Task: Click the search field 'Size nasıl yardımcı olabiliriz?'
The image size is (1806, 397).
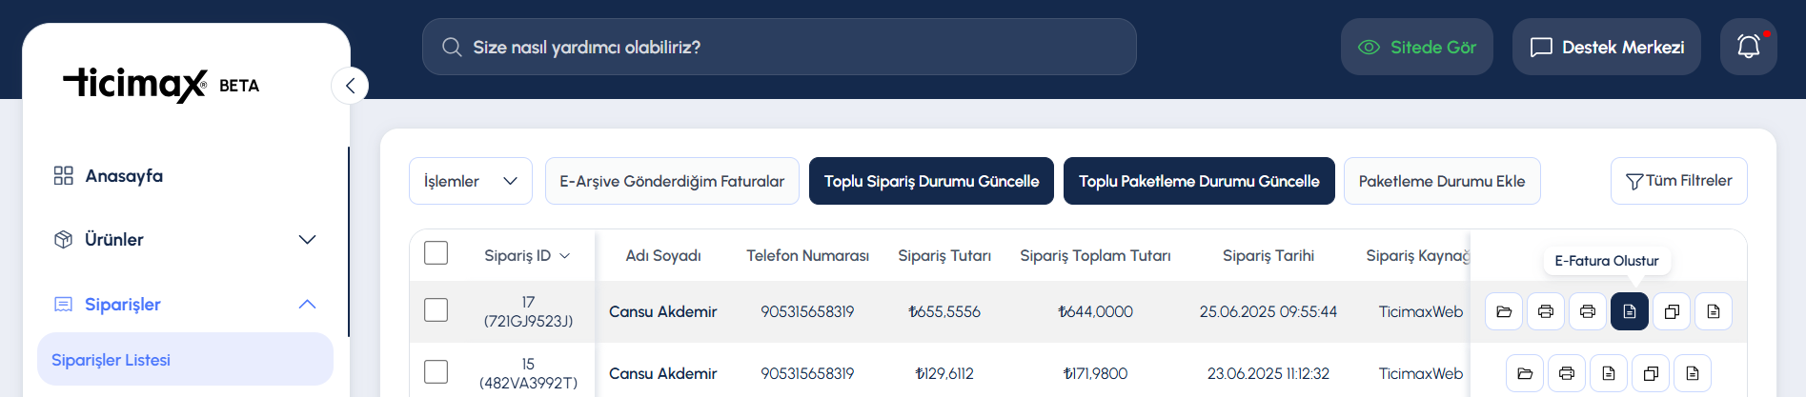Action: pos(780,47)
